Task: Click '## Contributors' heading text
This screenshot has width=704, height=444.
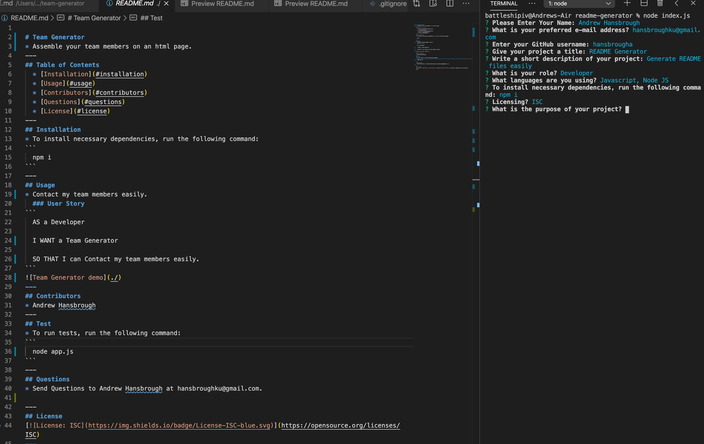Action: pos(53,296)
